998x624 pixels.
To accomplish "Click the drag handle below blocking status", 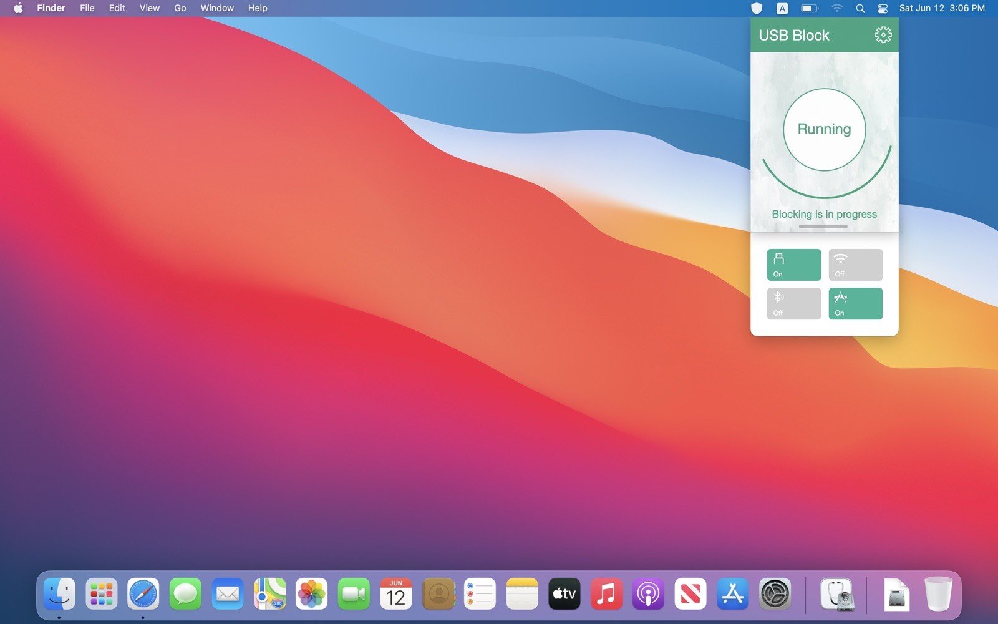I will coord(823,227).
